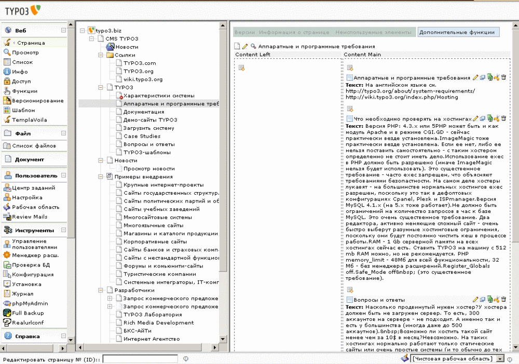Open the Доступ module

pyautogui.click(x=21, y=81)
